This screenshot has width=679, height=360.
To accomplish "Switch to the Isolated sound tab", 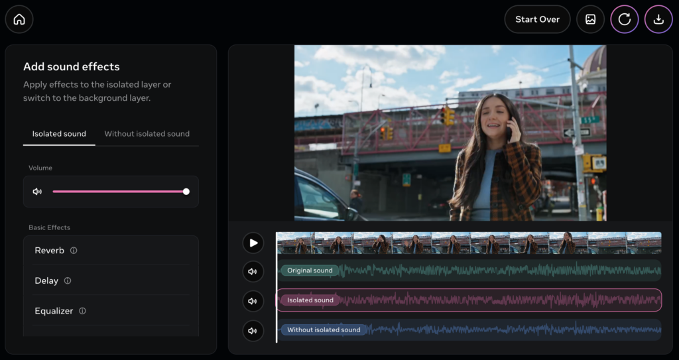I will (59, 134).
